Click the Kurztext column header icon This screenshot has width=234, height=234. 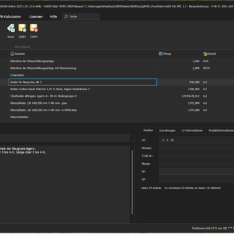12,54
